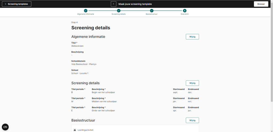Click the Maak jouw screening template title
Image resolution: width=273 pixels, height=132 pixels.
pyautogui.click(x=135, y=4)
